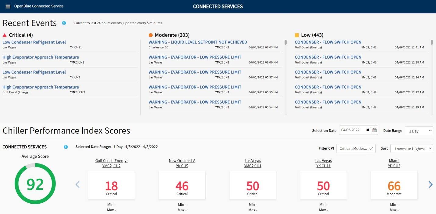The width and height of the screenshot is (436, 214).
Task: Click the Low events list scrollbar
Action: tap(432, 43)
